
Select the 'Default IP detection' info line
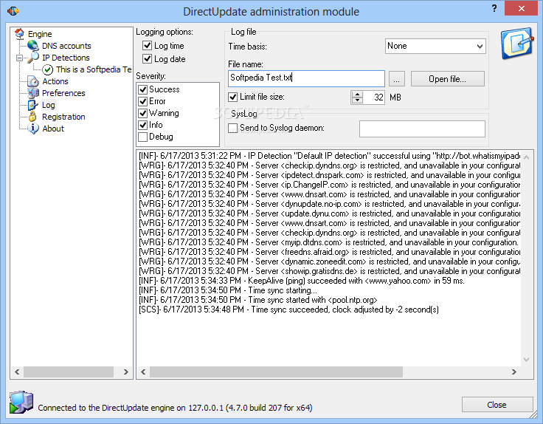(x=329, y=156)
